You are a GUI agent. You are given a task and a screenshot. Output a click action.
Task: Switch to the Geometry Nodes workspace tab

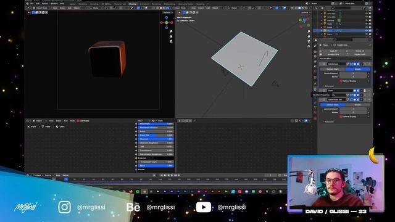[x=186, y=4]
